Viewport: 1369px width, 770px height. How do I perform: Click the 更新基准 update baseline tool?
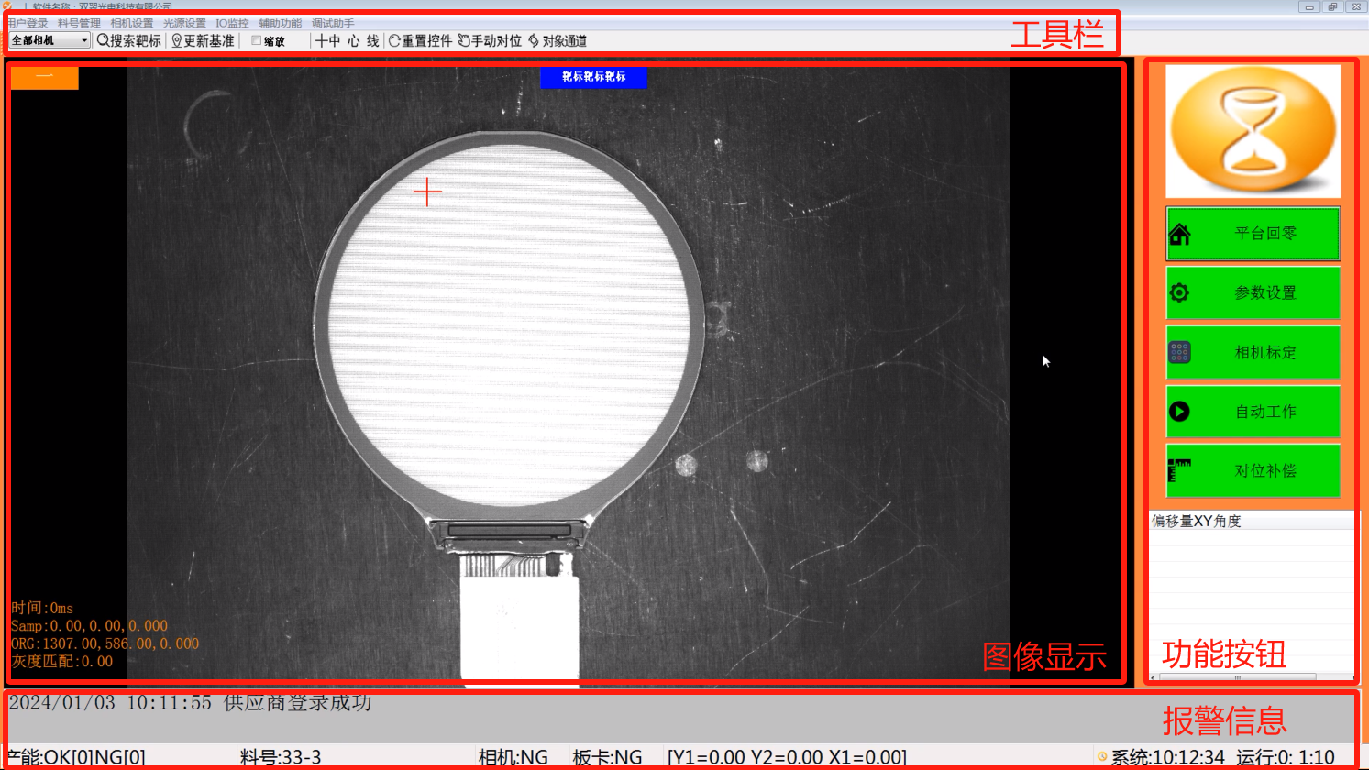coord(203,41)
